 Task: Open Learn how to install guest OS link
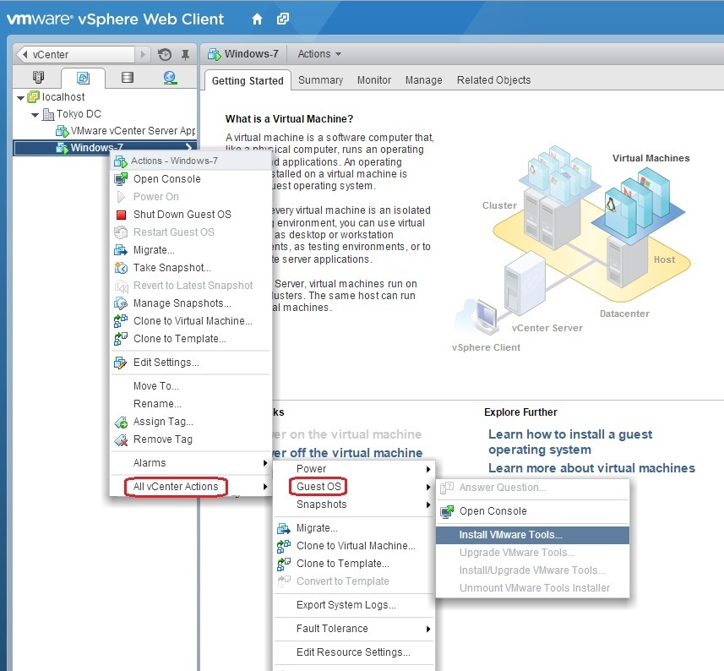click(569, 442)
